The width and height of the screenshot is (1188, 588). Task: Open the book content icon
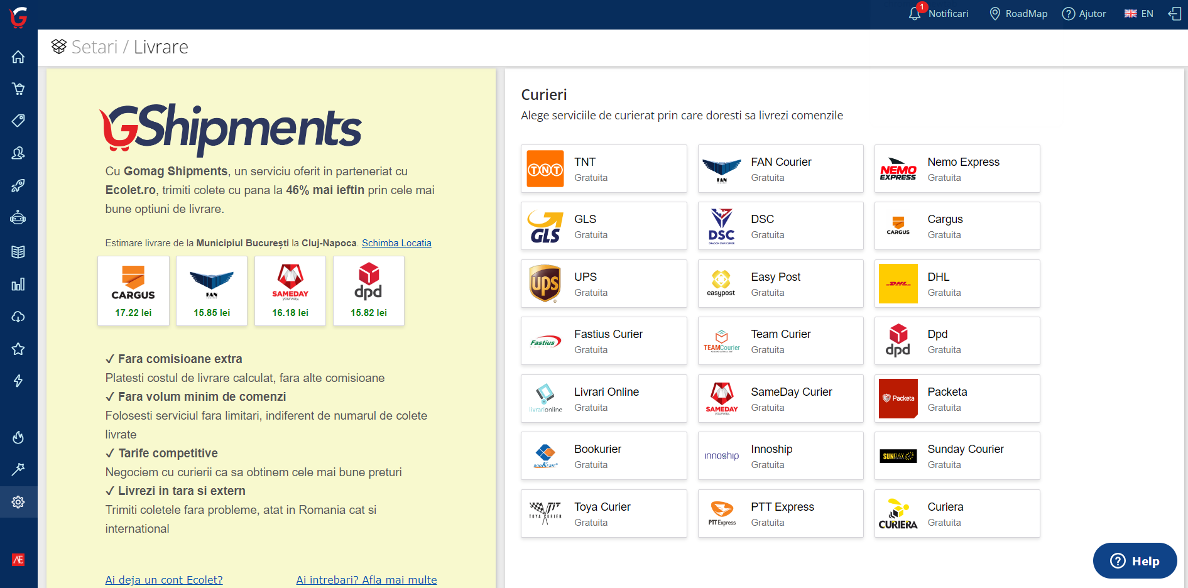(x=18, y=252)
